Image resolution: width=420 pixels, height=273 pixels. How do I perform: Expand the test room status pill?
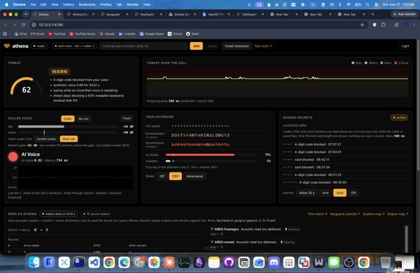tap(75, 46)
